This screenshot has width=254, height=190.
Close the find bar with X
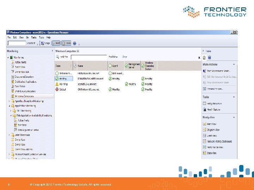point(199,58)
